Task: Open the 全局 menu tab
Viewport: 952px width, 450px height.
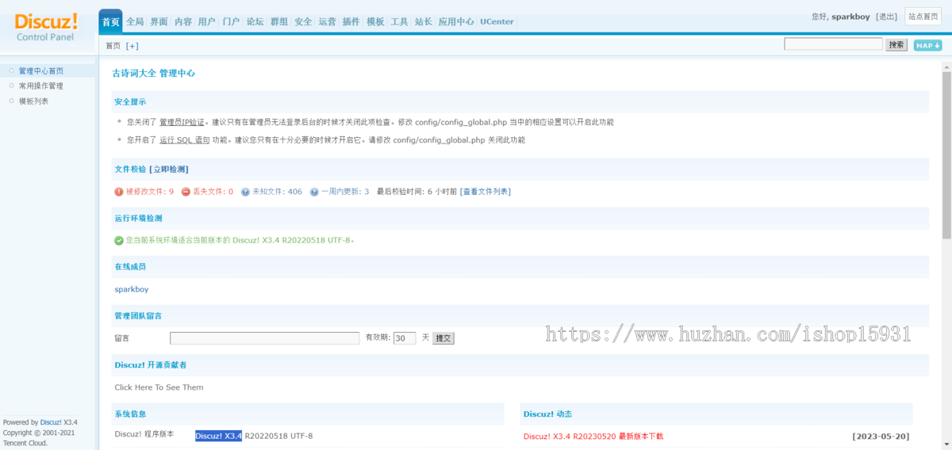Action: pos(135,21)
